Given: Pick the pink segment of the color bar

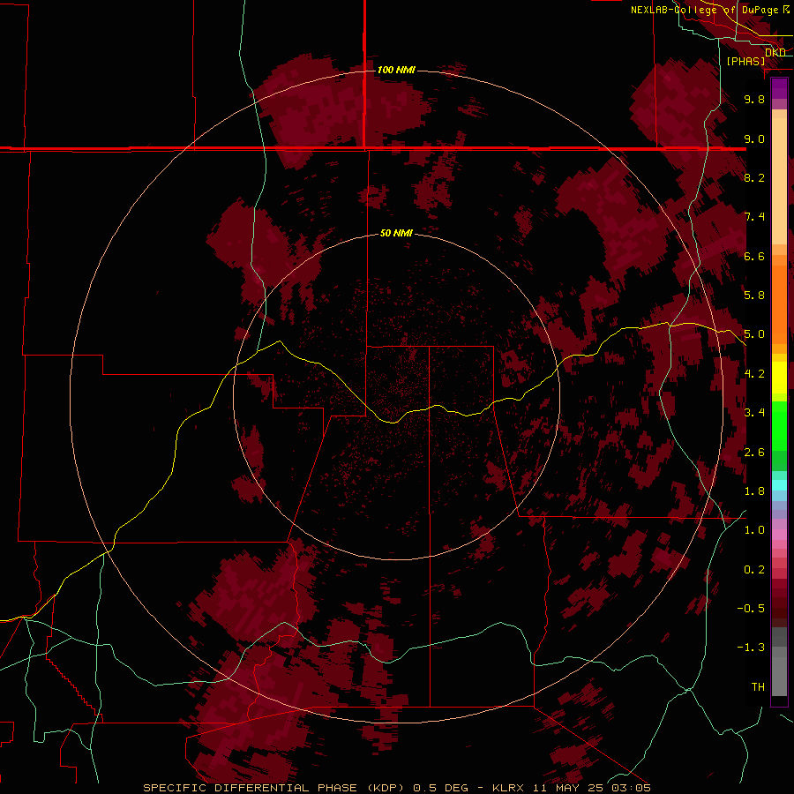Looking at the screenshot, I should [x=779, y=535].
